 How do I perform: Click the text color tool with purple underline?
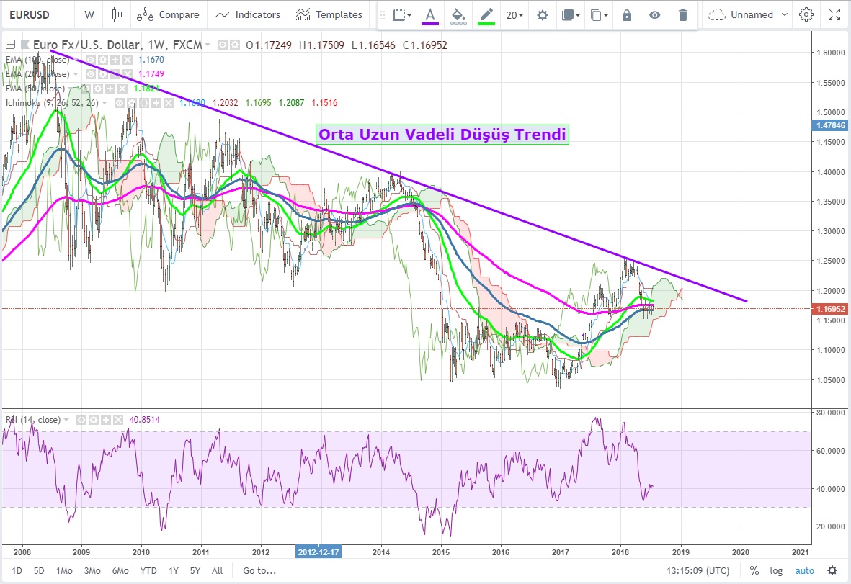430,14
